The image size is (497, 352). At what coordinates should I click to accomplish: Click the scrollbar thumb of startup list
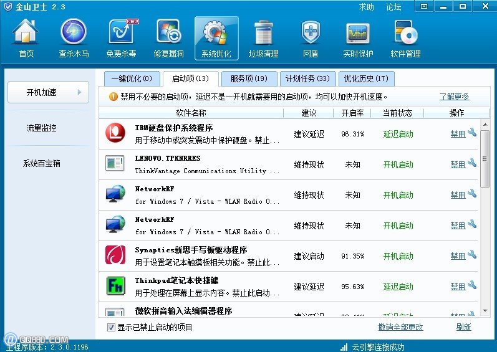485,159
